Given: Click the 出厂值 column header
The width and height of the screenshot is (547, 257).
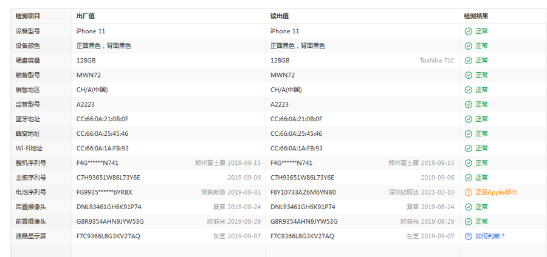Looking at the screenshot, I should (x=86, y=16).
